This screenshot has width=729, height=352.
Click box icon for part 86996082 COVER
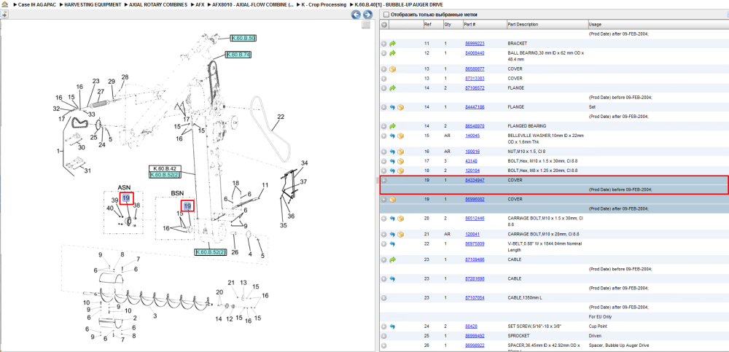pos(393,200)
